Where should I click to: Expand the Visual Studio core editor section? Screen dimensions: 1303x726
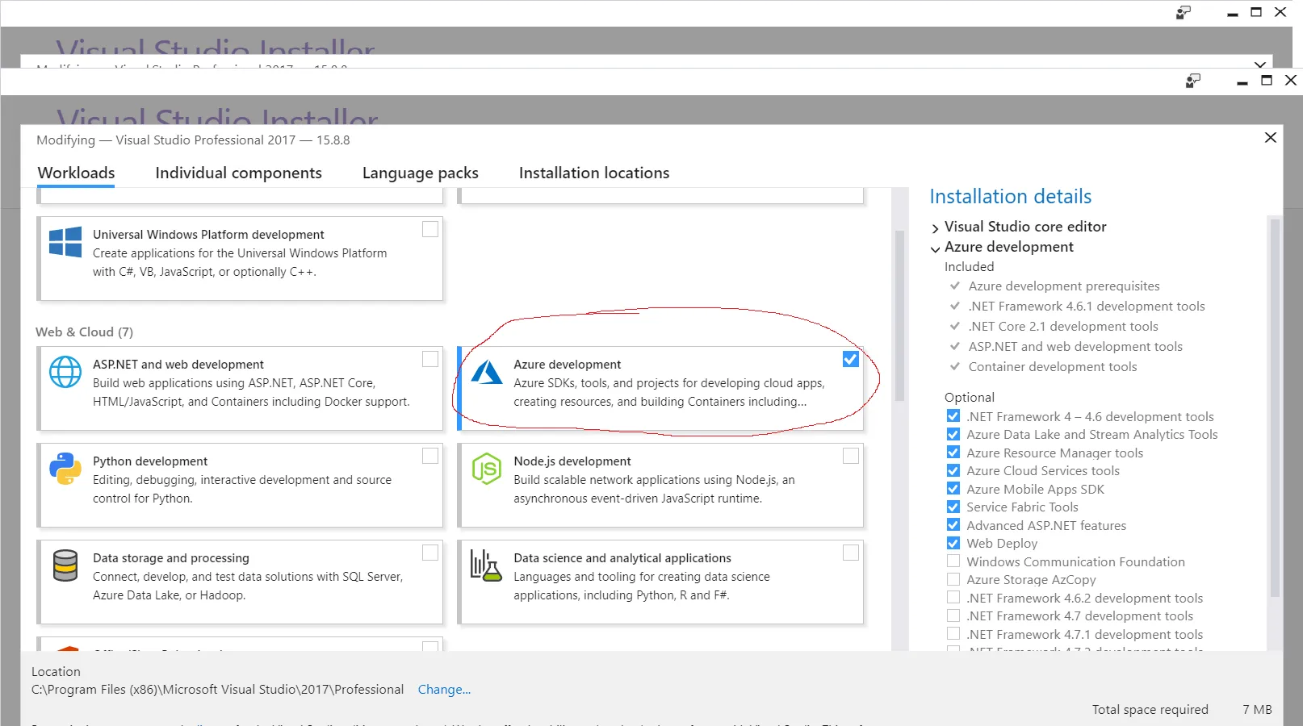click(x=936, y=228)
